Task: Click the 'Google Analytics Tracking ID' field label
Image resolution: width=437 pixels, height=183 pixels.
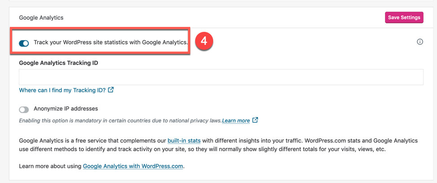Action: (58, 63)
